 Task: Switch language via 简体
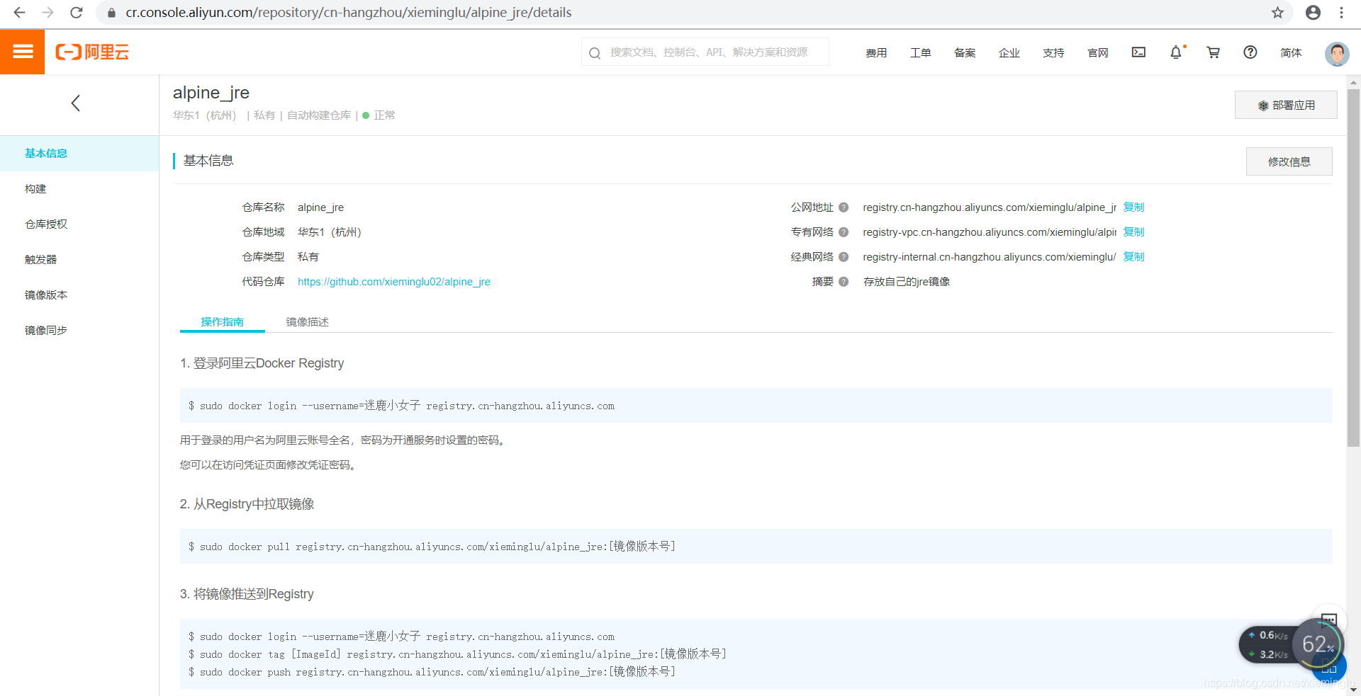pyautogui.click(x=1291, y=52)
